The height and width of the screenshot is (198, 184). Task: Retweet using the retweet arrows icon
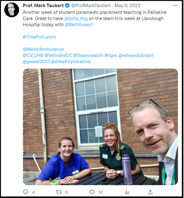(x=59, y=192)
